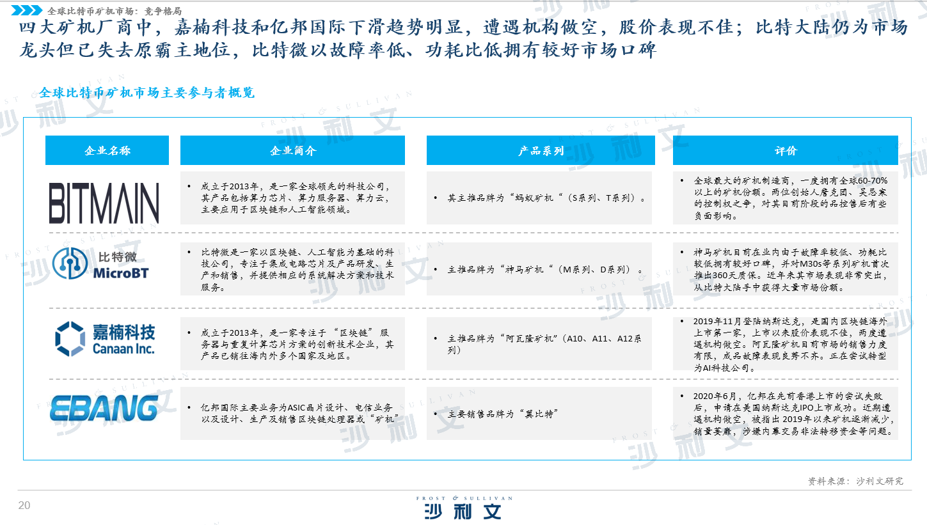This screenshot has height=525, width=927.
Task: Click the page number 20
Action: (24, 506)
